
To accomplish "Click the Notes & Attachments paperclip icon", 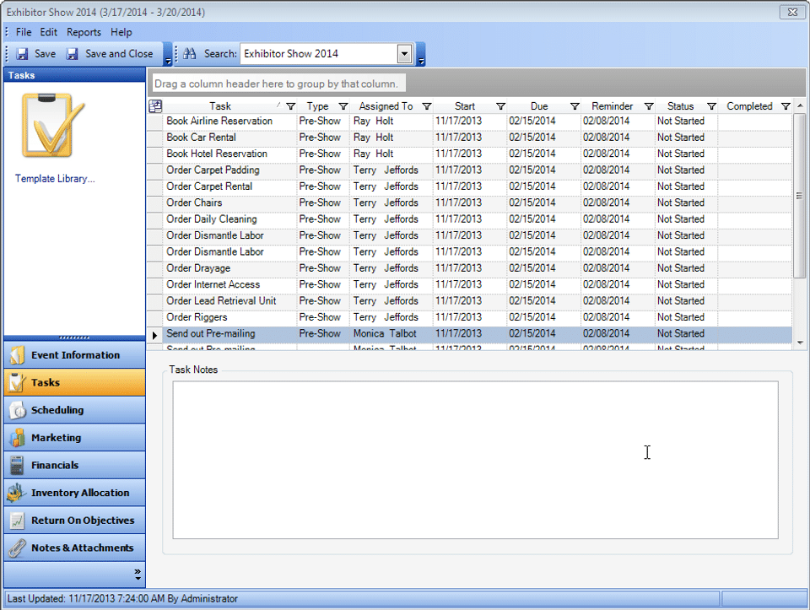I will coord(17,548).
